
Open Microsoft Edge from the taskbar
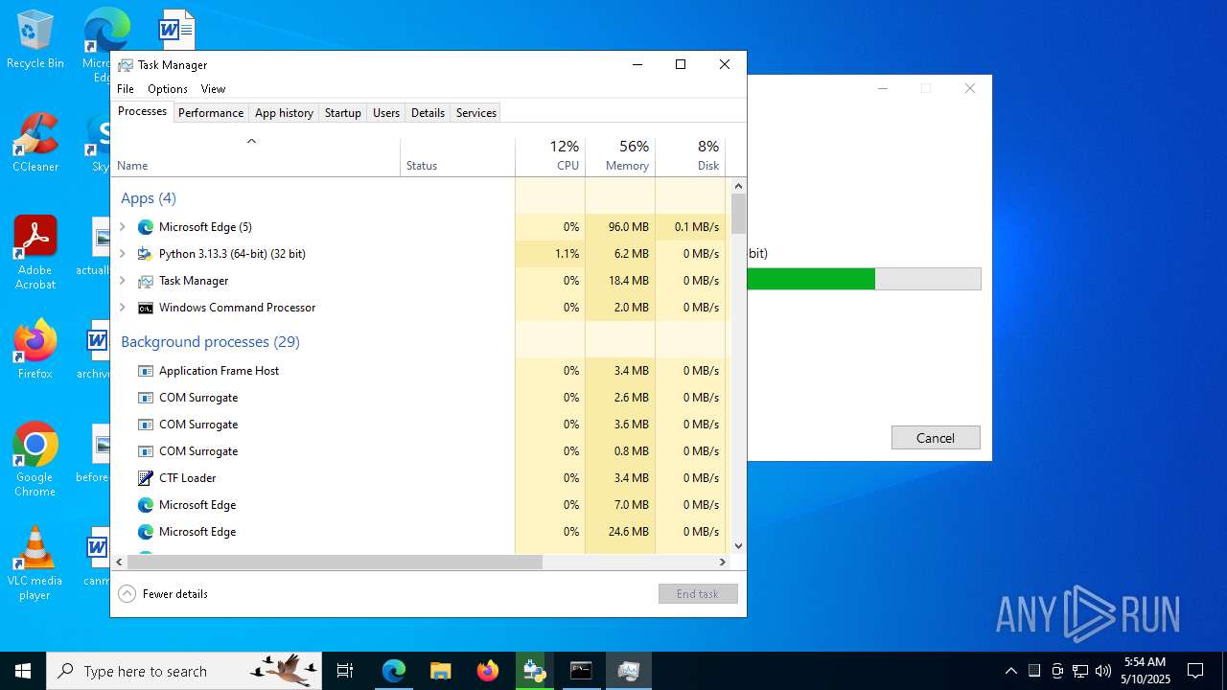click(x=394, y=671)
